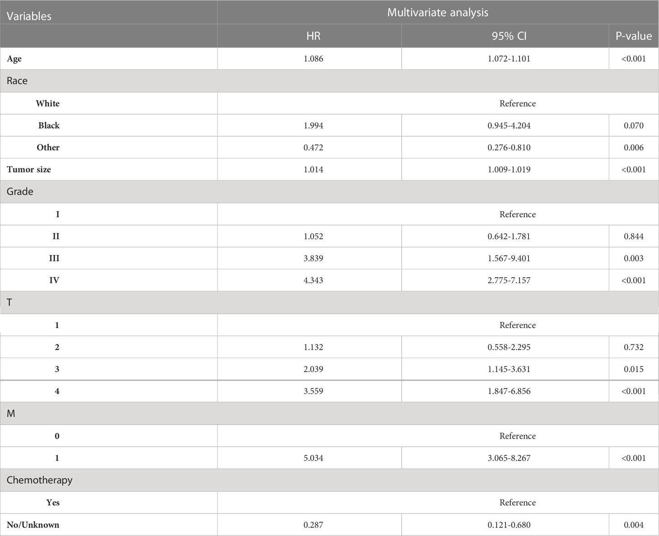
Task: Click the 'P-value' column header
Action: (633, 36)
